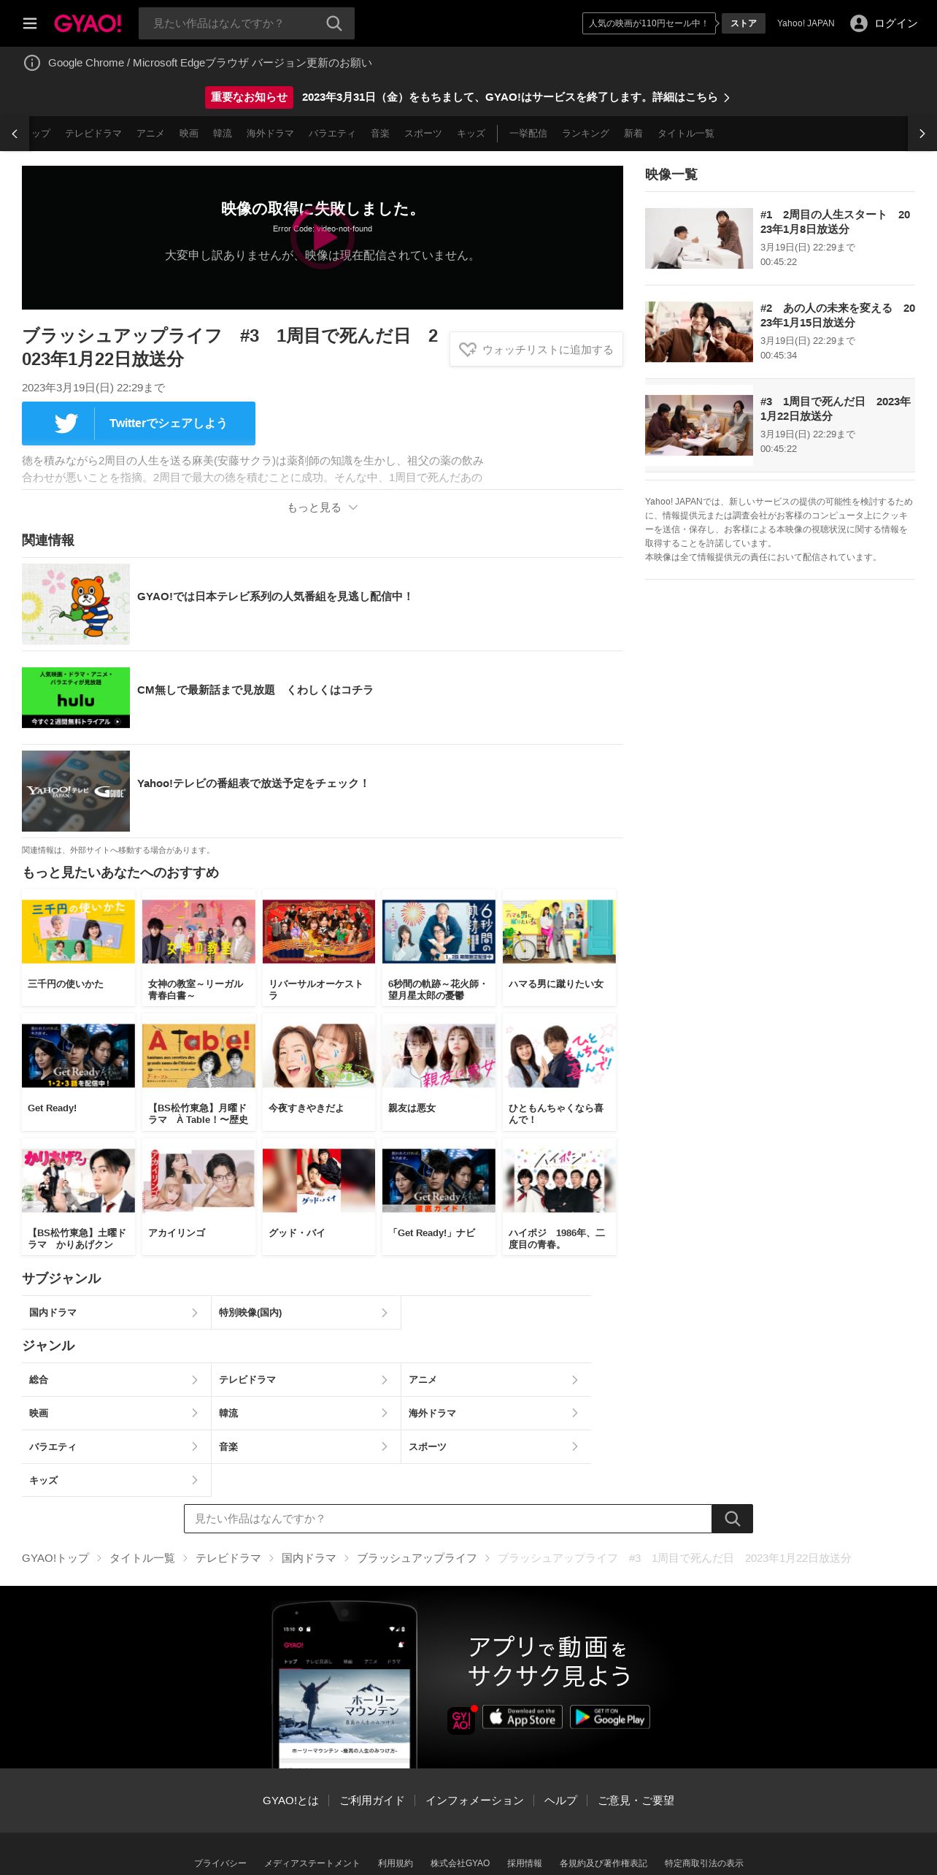
Task: Open the 日本テレビ bear mascot related item
Action: pos(323,604)
